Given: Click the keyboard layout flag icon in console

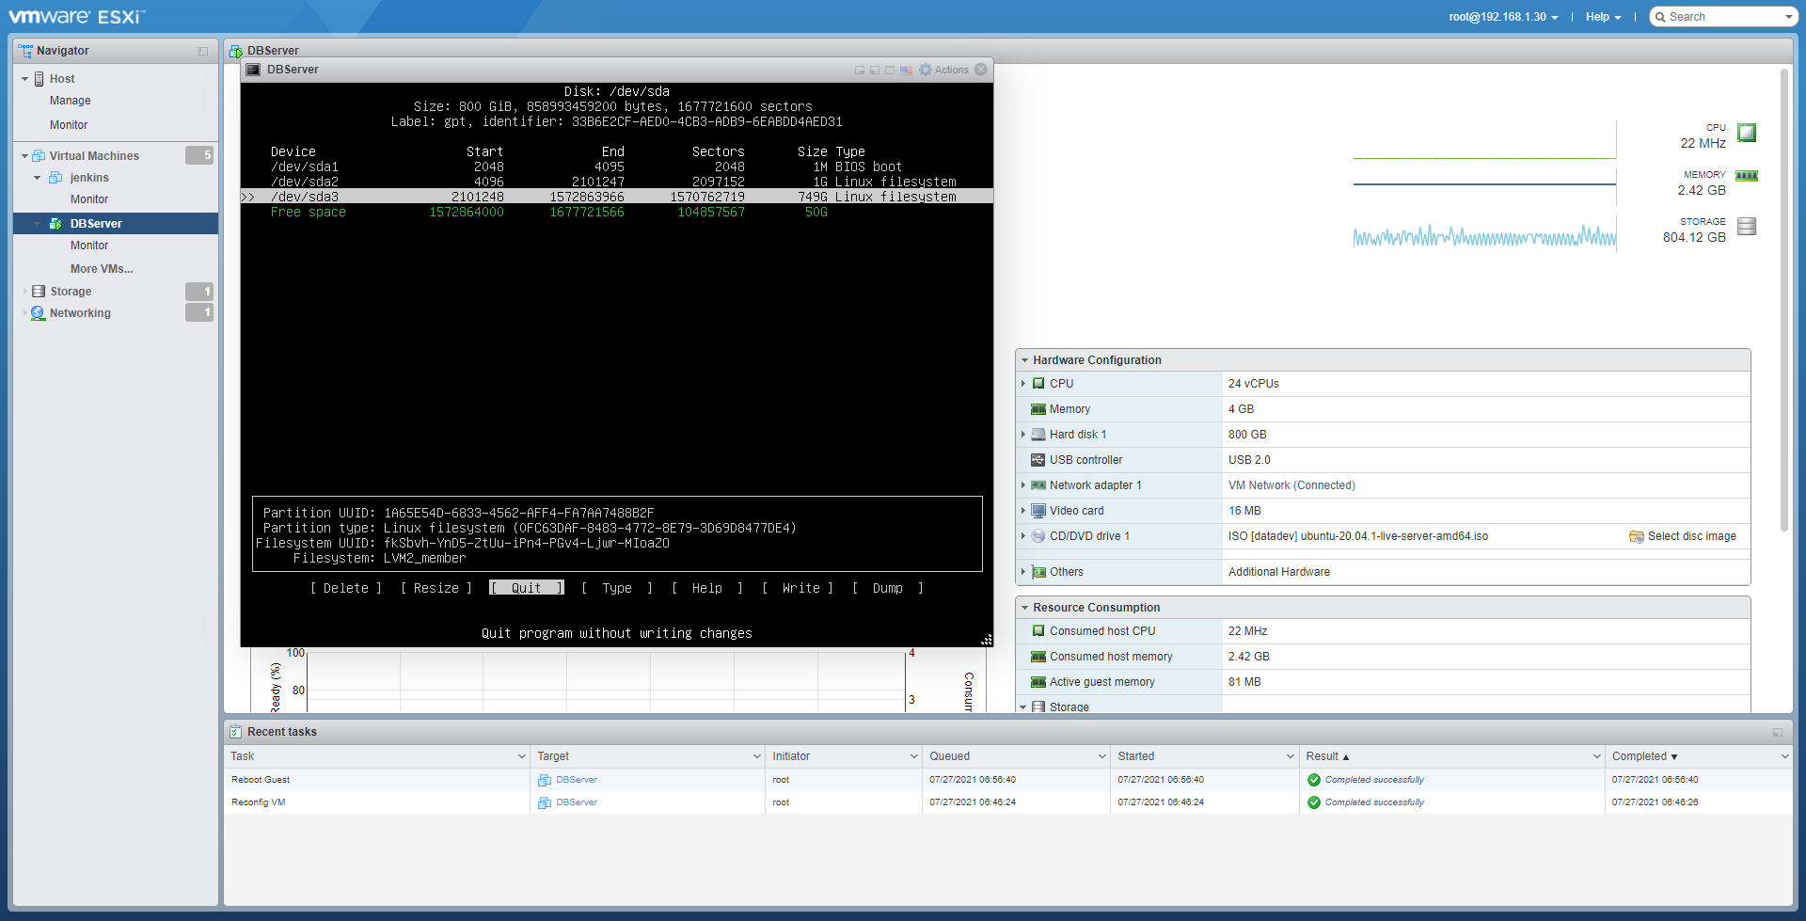Looking at the screenshot, I should click(906, 71).
